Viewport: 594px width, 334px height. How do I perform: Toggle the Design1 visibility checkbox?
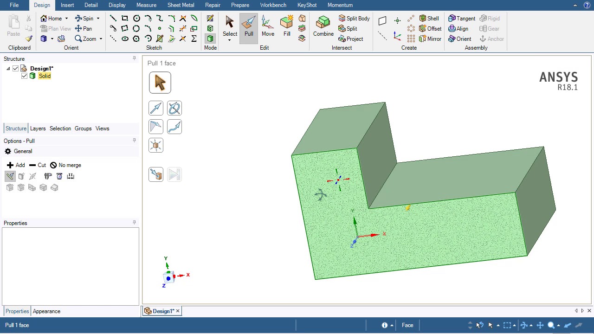tap(15, 69)
